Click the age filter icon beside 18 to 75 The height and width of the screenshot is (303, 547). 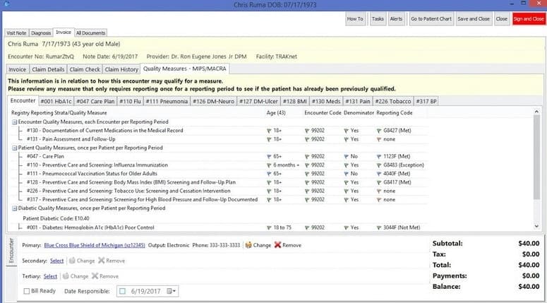coord(269,227)
